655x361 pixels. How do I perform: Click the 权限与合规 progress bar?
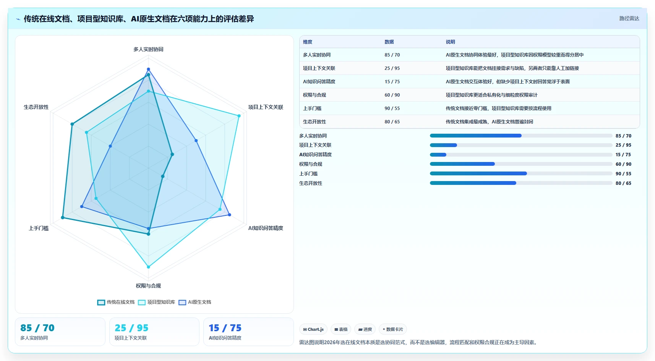pyautogui.click(x=521, y=164)
